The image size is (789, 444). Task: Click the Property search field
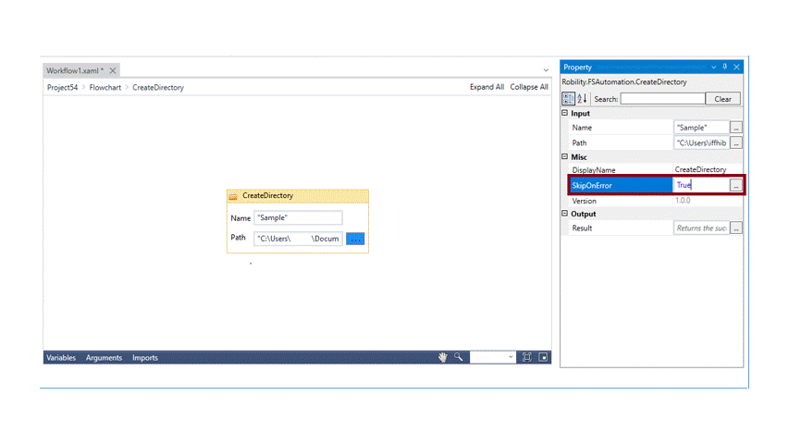[661, 99]
